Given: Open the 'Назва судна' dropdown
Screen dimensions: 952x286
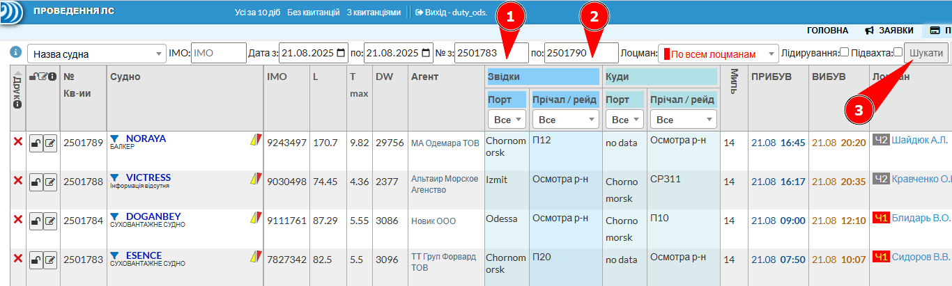Looking at the screenshot, I should 97,54.
